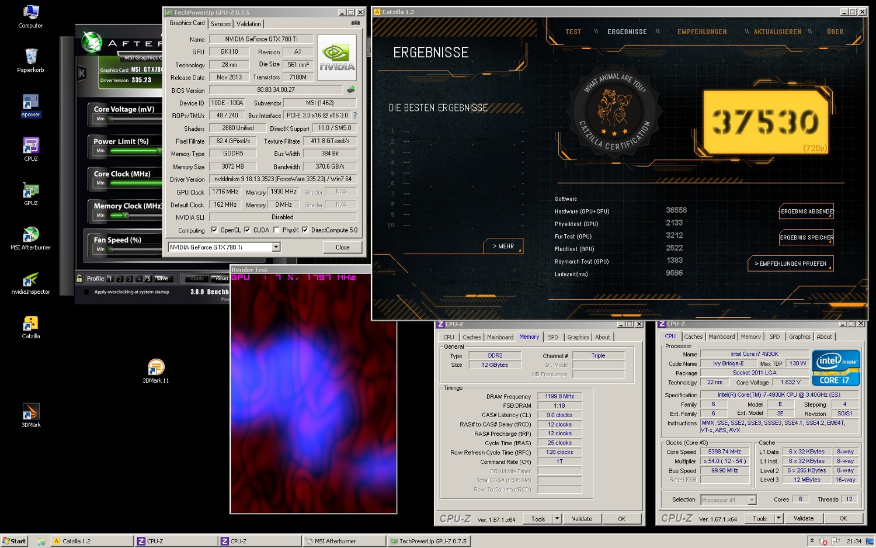Image resolution: width=876 pixels, height=548 pixels.
Task: Open Mainboard tab in CPU-Z CPU window
Action: pyautogui.click(x=722, y=337)
